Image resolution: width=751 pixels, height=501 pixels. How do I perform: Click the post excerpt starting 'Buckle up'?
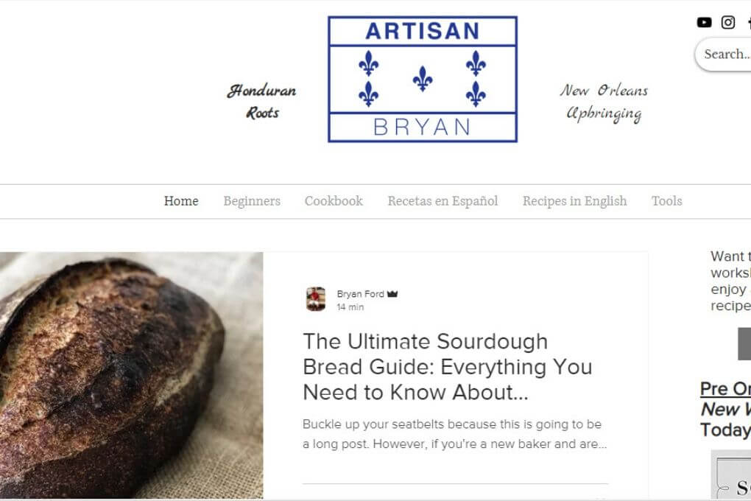click(x=454, y=434)
